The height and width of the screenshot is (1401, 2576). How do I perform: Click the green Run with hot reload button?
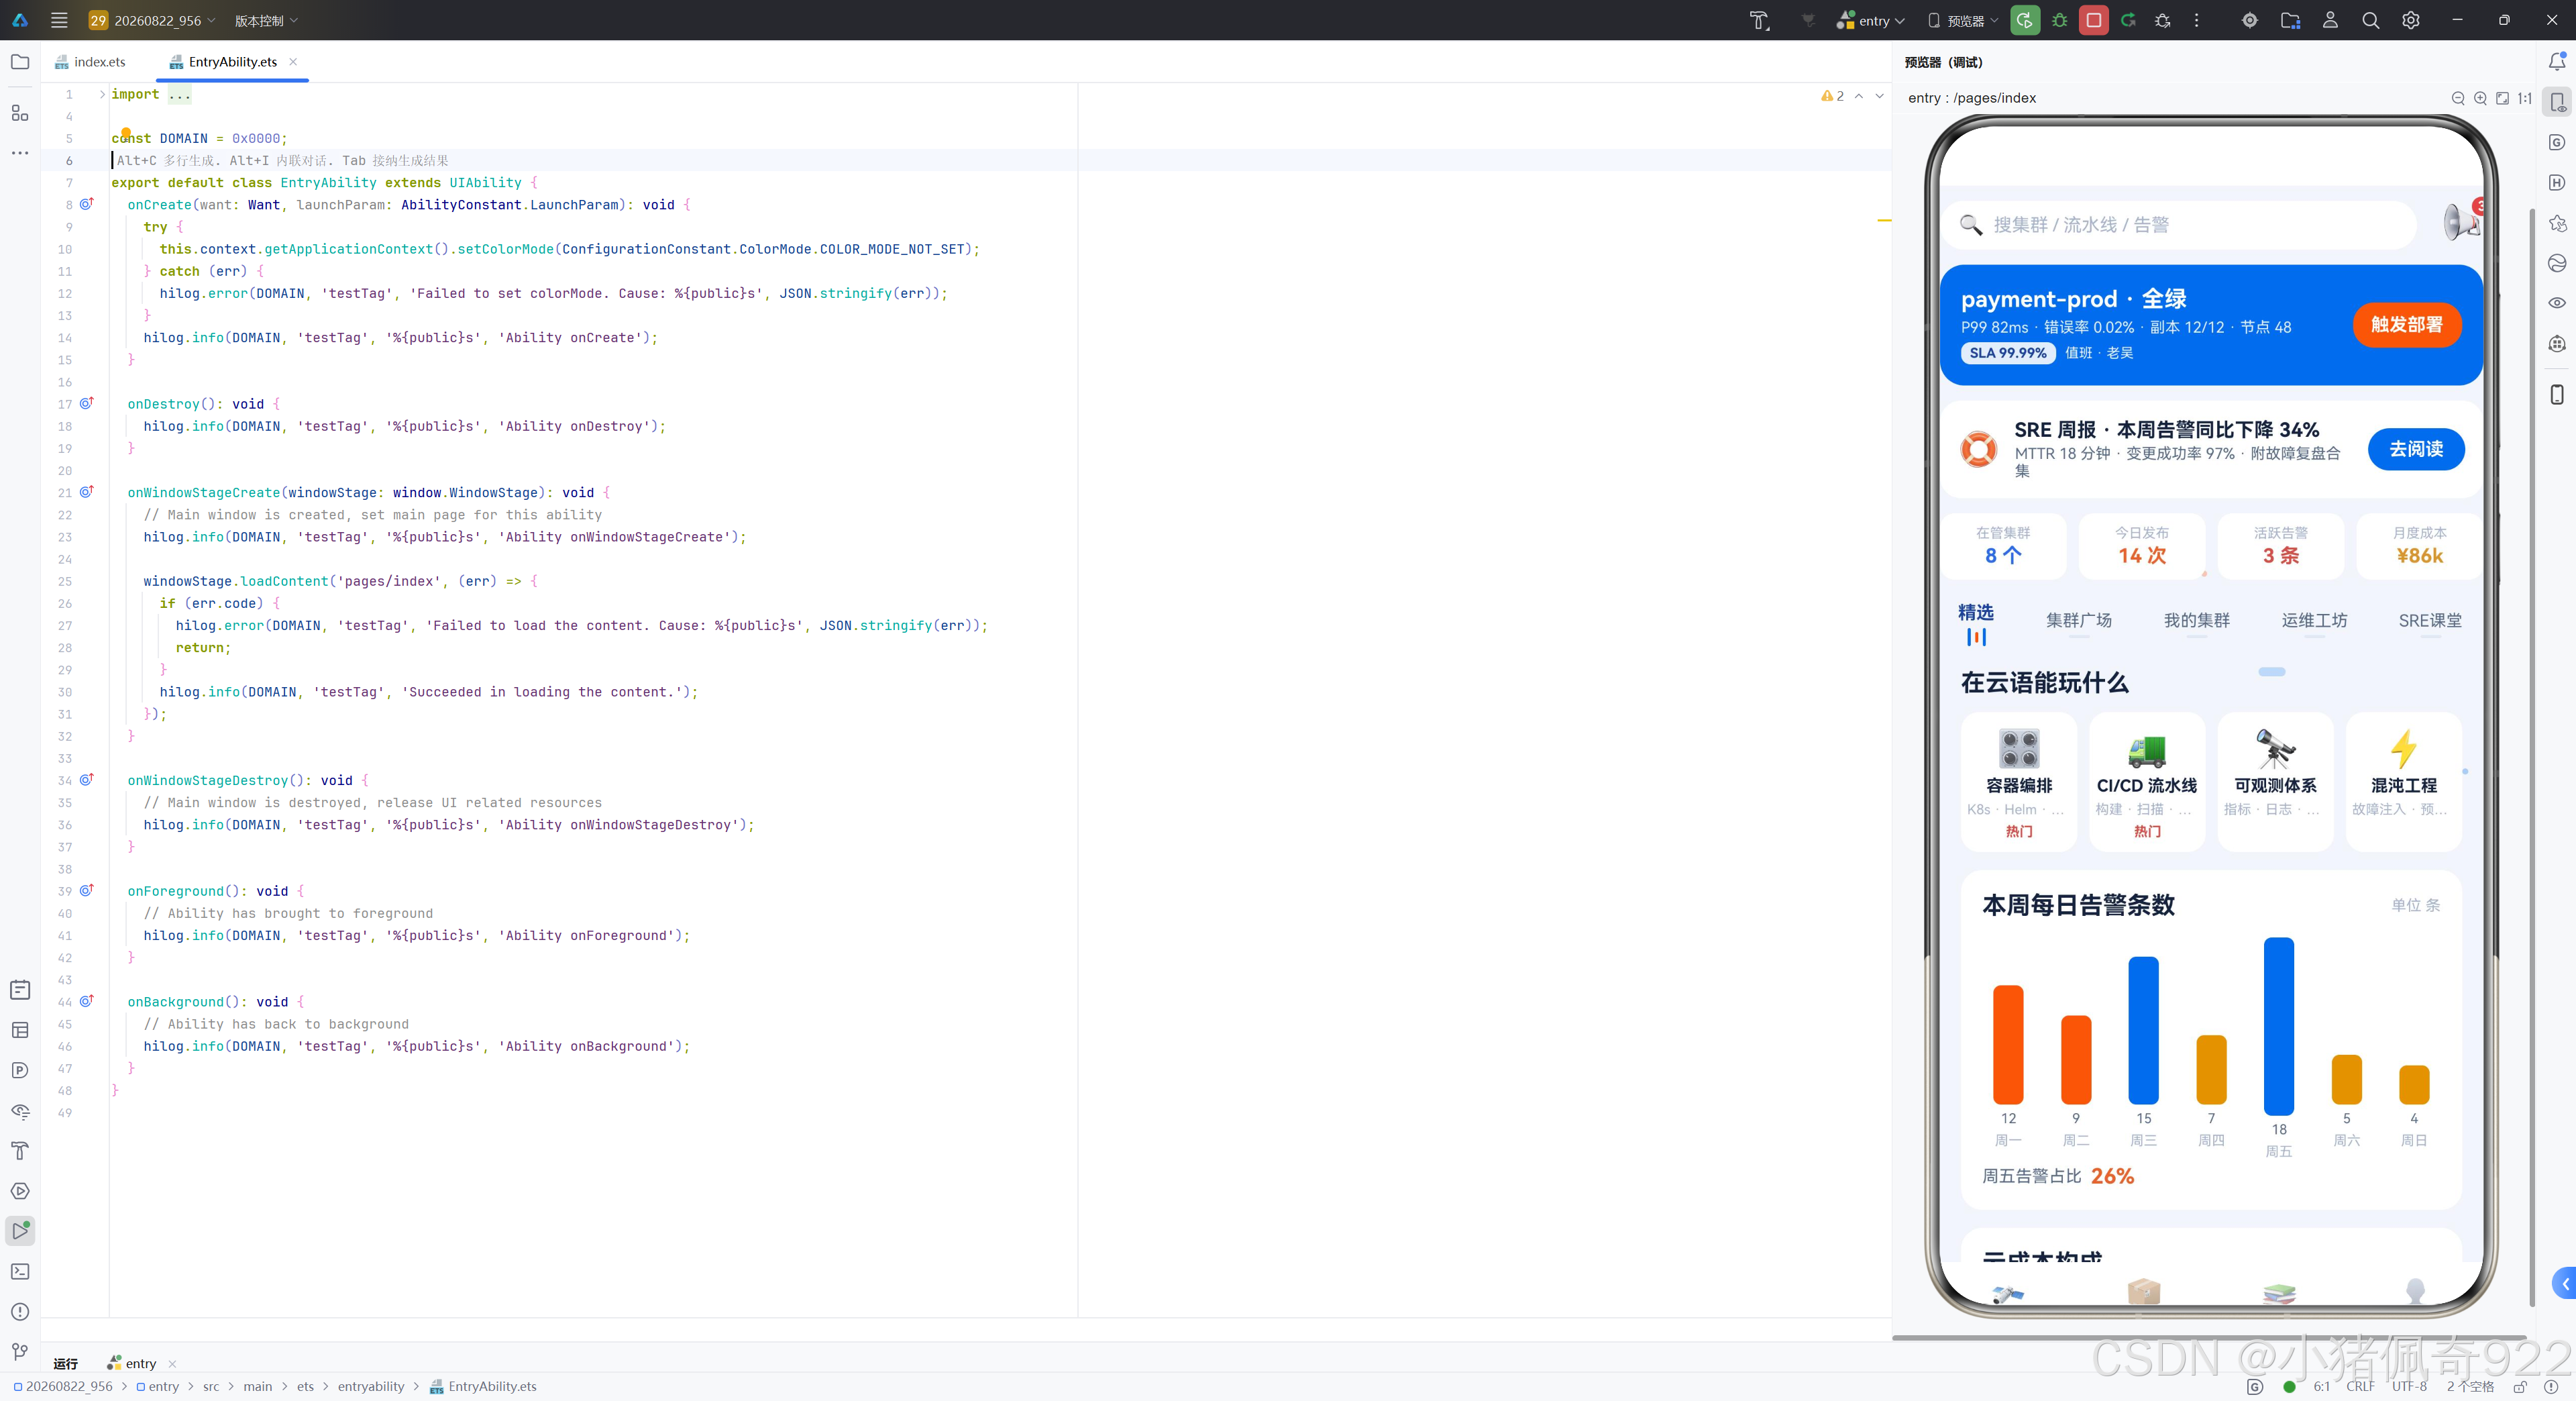(2025, 20)
